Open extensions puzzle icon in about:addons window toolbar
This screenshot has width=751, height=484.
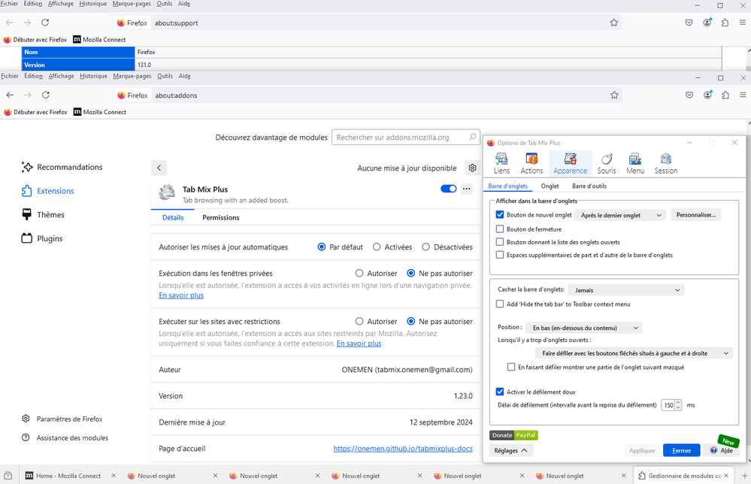[x=725, y=95]
